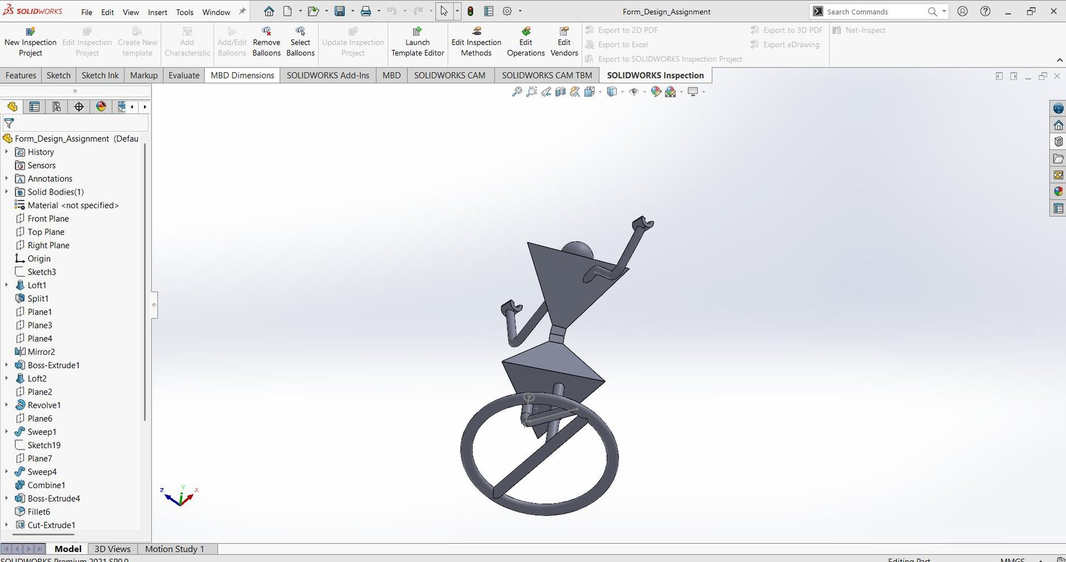Image resolution: width=1066 pixels, height=562 pixels.
Task: Click Section View icon in viewport toolbar
Action: pyautogui.click(x=561, y=92)
